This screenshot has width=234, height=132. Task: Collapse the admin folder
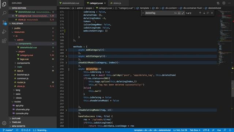point(20,40)
